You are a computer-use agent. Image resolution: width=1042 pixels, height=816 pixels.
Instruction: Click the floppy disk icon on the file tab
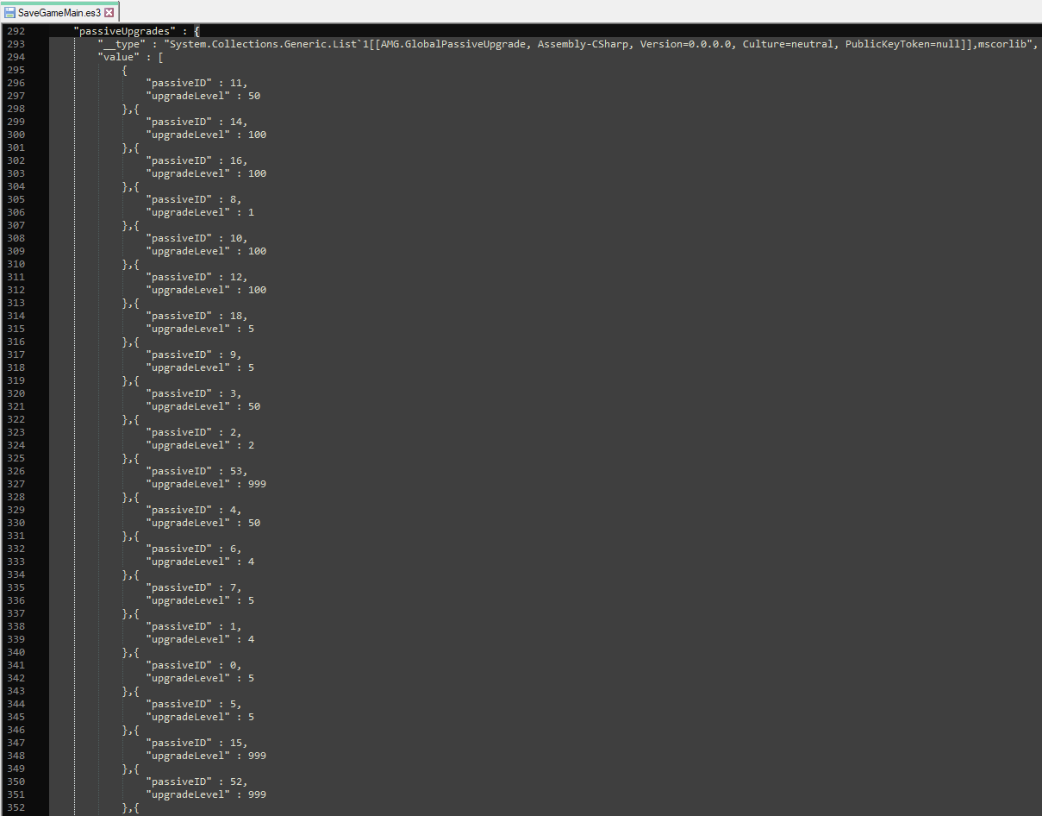pyautogui.click(x=10, y=13)
